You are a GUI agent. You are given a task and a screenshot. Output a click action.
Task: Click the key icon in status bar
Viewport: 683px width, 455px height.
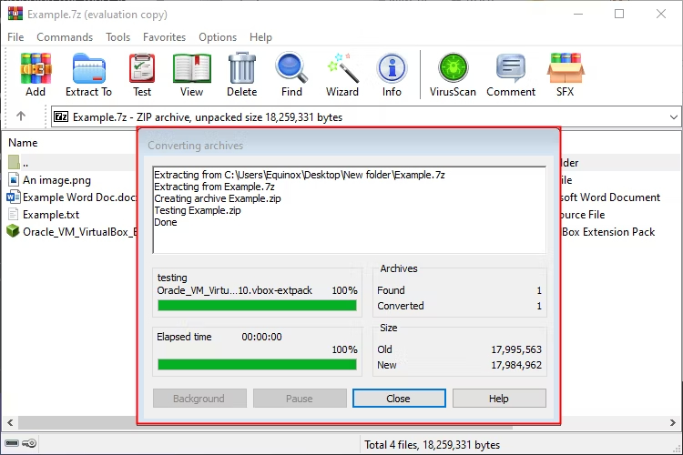29,444
